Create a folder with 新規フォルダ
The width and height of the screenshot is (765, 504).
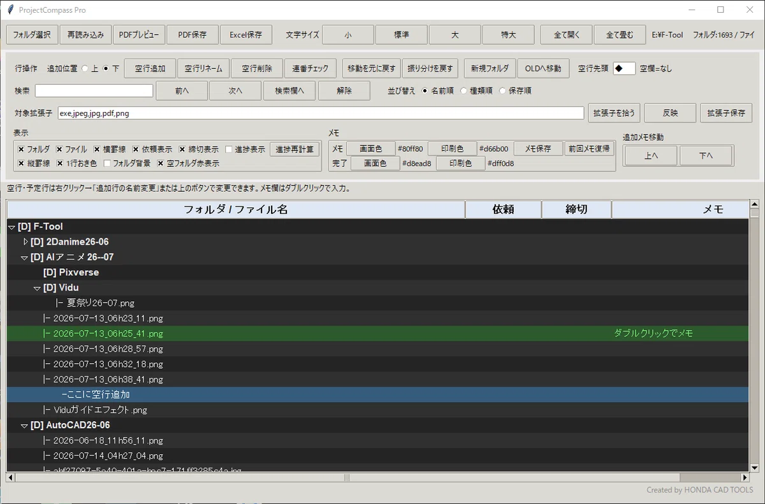pos(490,68)
